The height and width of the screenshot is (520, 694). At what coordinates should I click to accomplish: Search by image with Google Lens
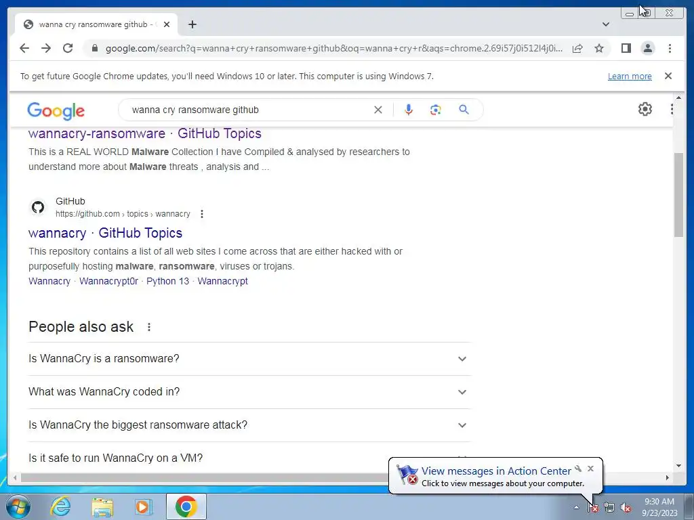click(436, 110)
